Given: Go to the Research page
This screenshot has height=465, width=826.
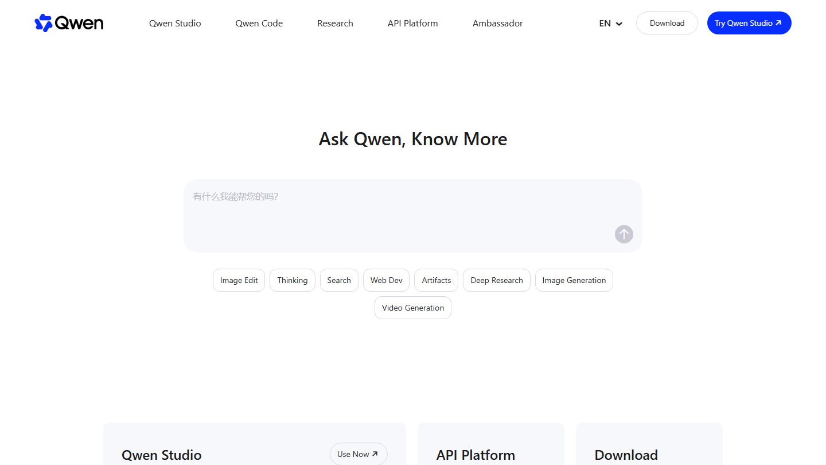Looking at the screenshot, I should (x=335, y=24).
